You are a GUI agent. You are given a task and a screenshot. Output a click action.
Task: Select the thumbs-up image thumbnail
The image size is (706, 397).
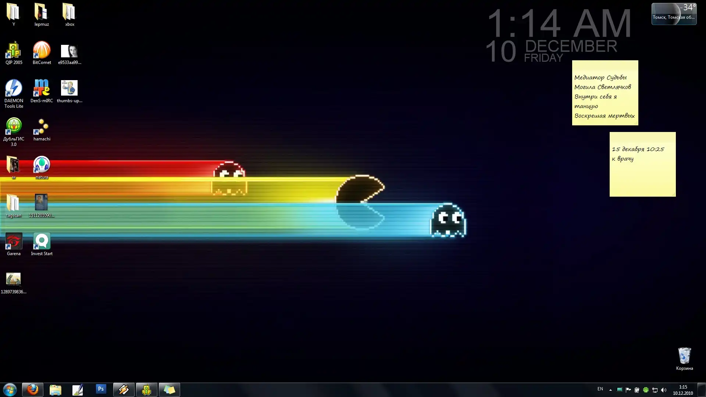(69, 89)
